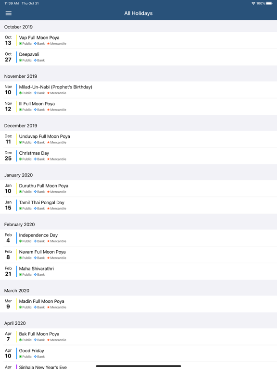Viewport: 277px width, 369px height.
Task: Tap the All Holidays title
Action: [138, 13]
